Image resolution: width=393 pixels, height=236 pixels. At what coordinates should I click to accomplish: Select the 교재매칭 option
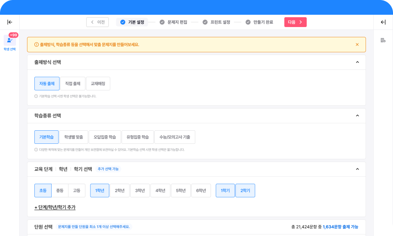coord(98,84)
